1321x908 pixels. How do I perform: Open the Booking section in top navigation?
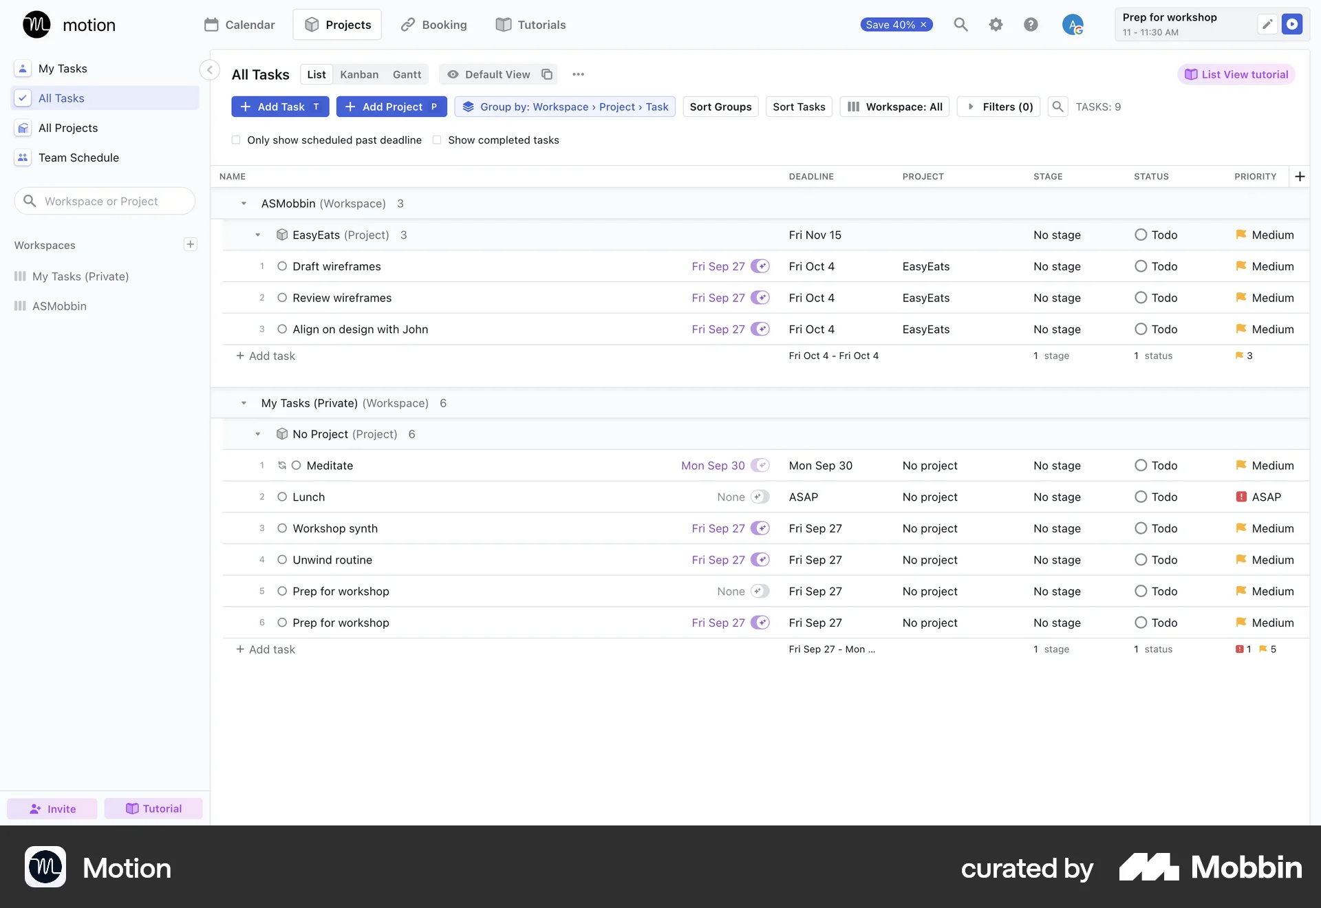[433, 24]
